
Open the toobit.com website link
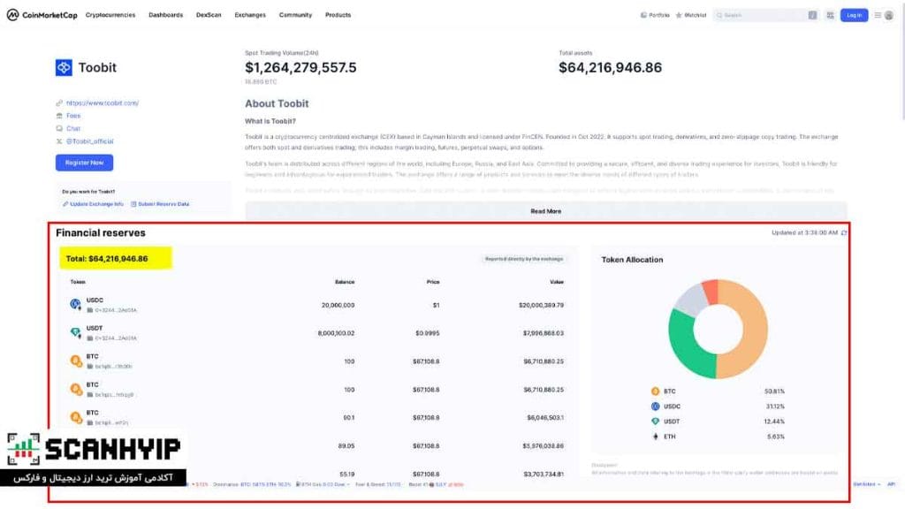[103, 103]
